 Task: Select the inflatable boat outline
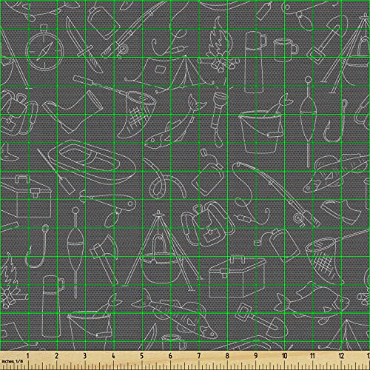[92, 163]
